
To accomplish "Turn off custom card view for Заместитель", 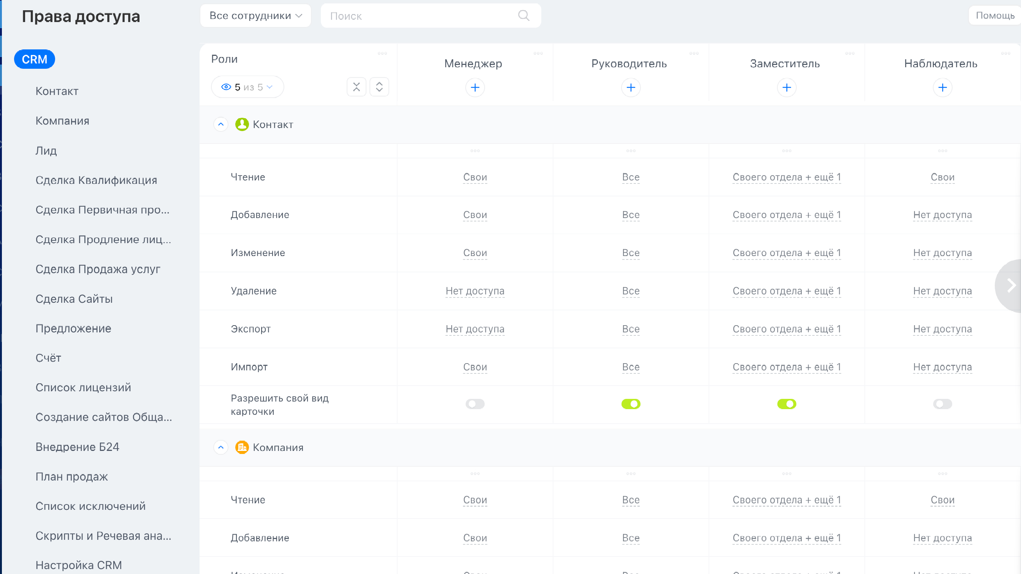I will pyautogui.click(x=786, y=404).
